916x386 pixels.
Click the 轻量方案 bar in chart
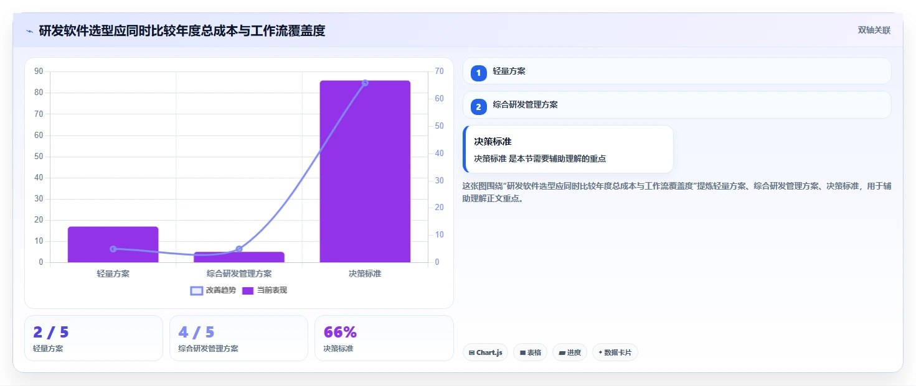(113, 244)
